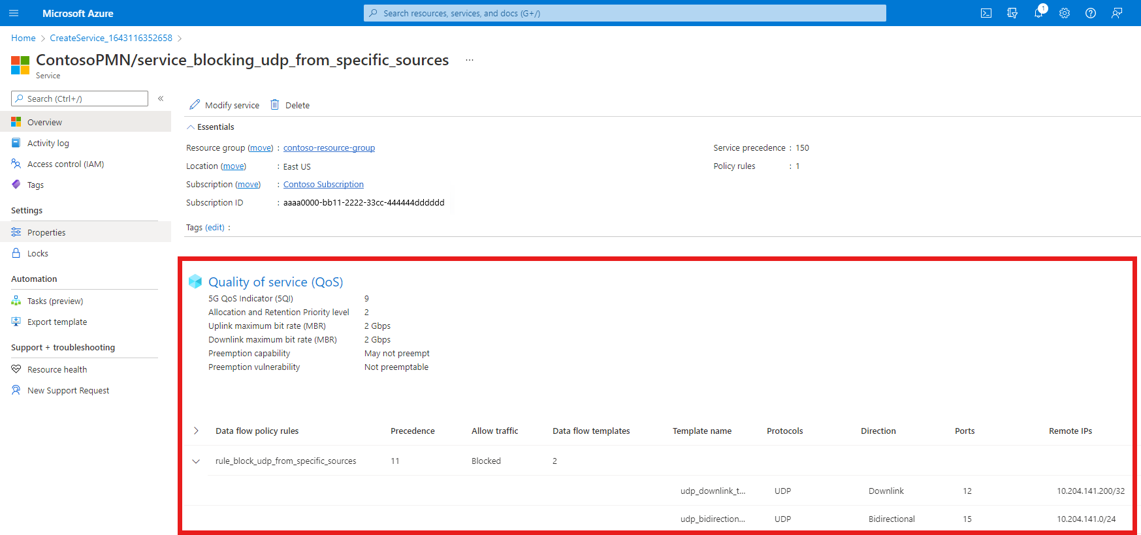Image resolution: width=1141 pixels, height=535 pixels.
Task: Click the Modify service button
Action: point(224,105)
